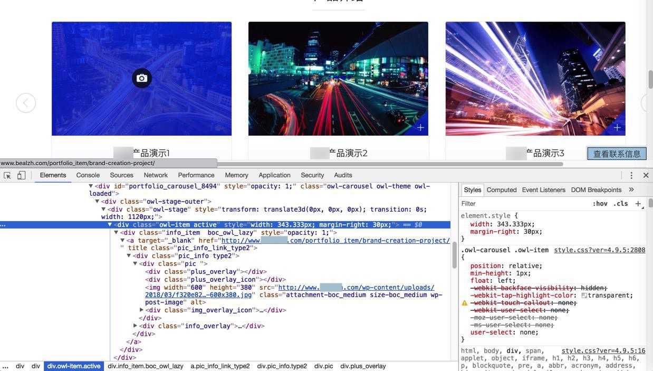Click the 查看联系信息 button
The height and width of the screenshot is (371, 653).
click(x=617, y=154)
